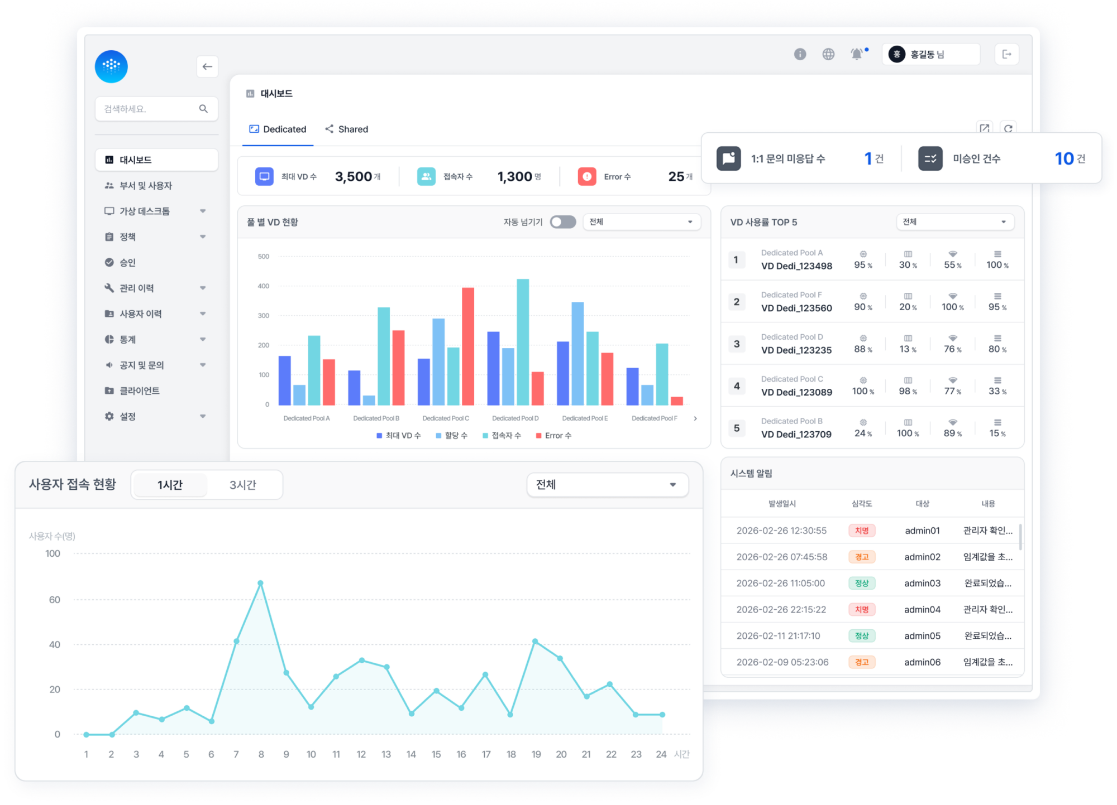This screenshot has width=1117, height=805.
Task: Select the 1시간 time range
Action: 170,485
